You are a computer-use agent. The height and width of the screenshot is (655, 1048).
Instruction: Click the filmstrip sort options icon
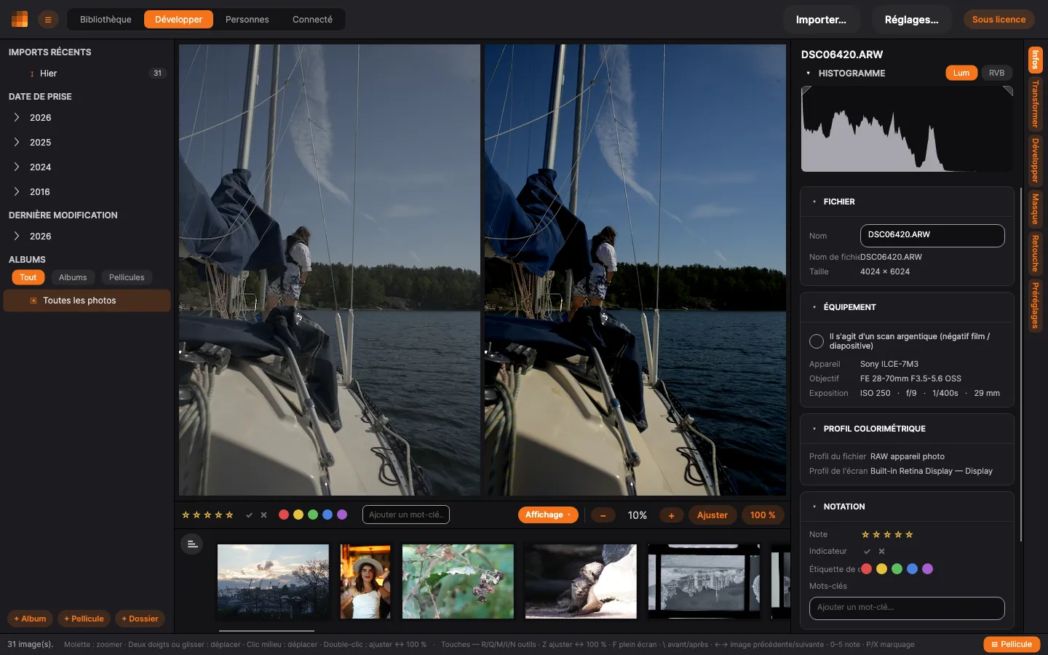[x=191, y=544]
